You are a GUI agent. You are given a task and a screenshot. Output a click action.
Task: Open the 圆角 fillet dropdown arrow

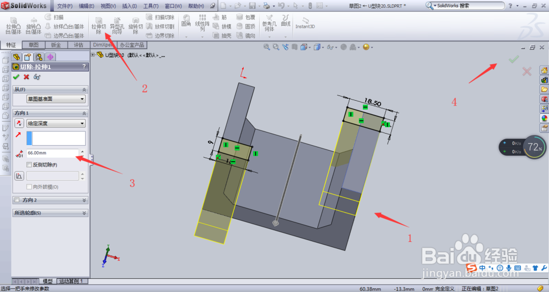click(186, 36)
